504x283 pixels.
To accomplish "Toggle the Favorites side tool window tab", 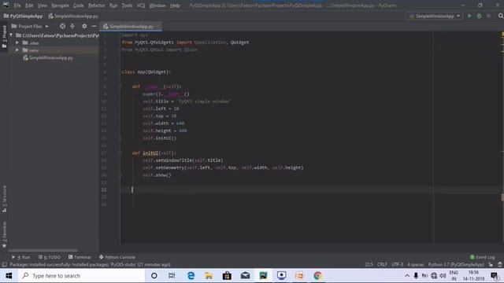I will (x=4, y=234).
